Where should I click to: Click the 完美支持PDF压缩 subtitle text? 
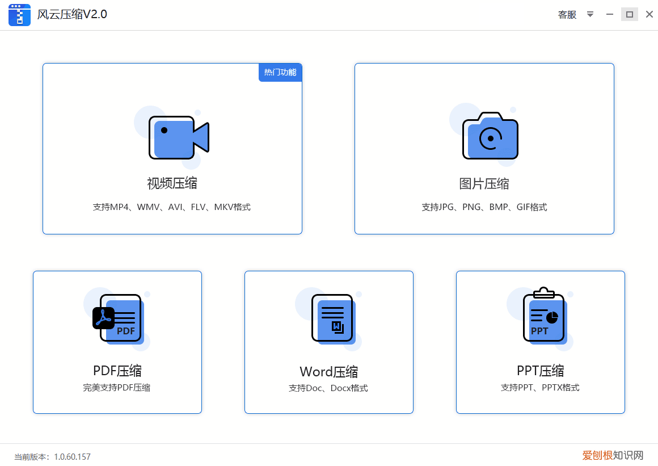click(x=117, y=388)
